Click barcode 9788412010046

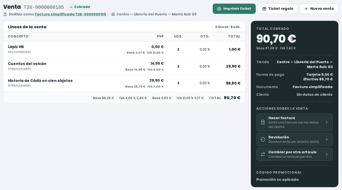tap(20, 69)
